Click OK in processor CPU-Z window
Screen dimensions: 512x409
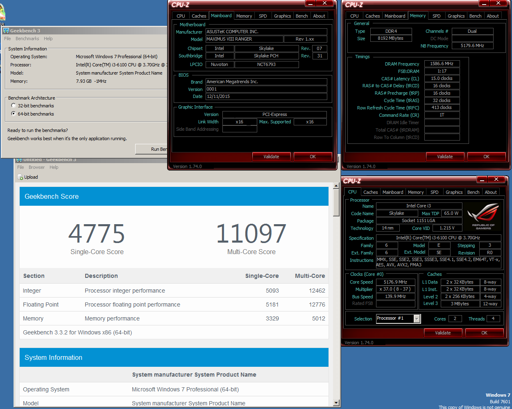485,333
